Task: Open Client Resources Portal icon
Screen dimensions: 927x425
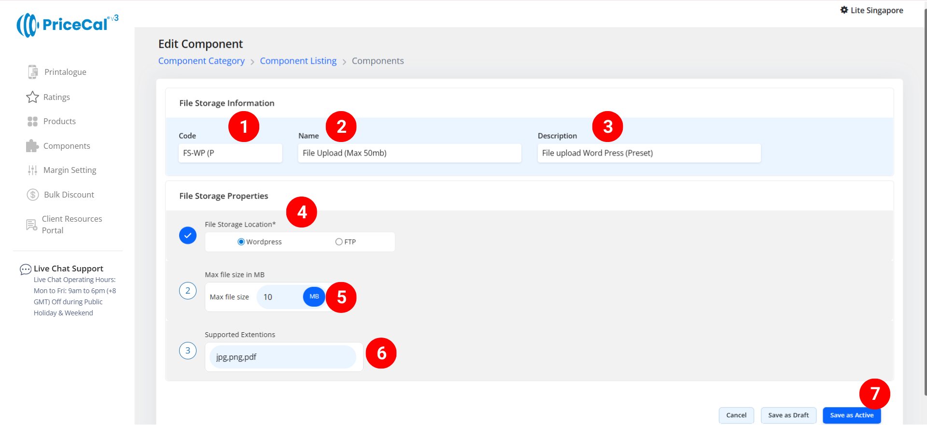Action: 31,225
